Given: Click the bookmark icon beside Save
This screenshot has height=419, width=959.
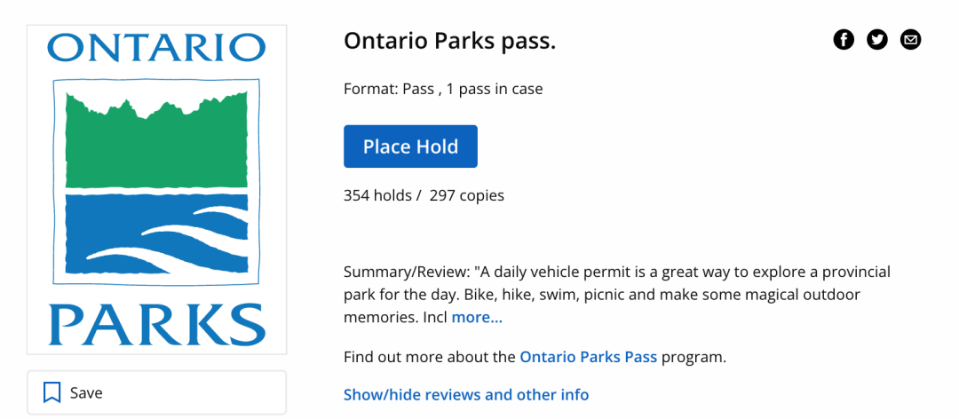Looking at the screenshot, I should pos(52,392).
